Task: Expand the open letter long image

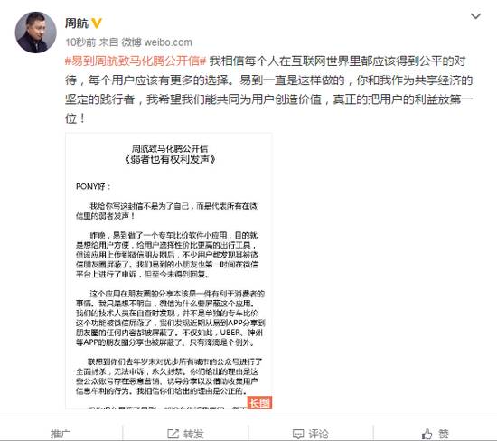Action: 169,271
